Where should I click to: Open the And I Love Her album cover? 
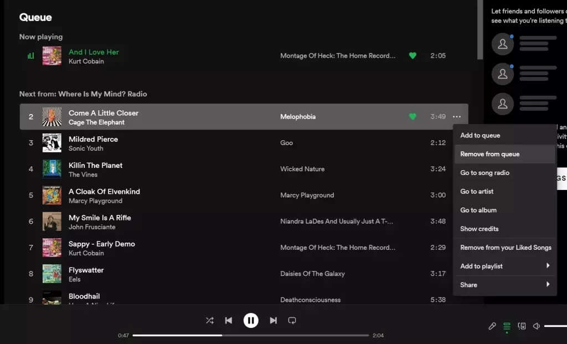51,56
